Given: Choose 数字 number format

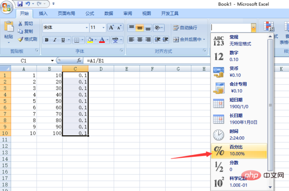Looking at the screenshot, I should click(x=239, y=56).
